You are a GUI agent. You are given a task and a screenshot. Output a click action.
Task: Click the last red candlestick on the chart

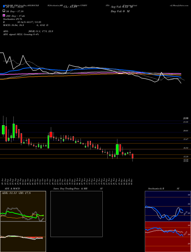tap(133, 156)
